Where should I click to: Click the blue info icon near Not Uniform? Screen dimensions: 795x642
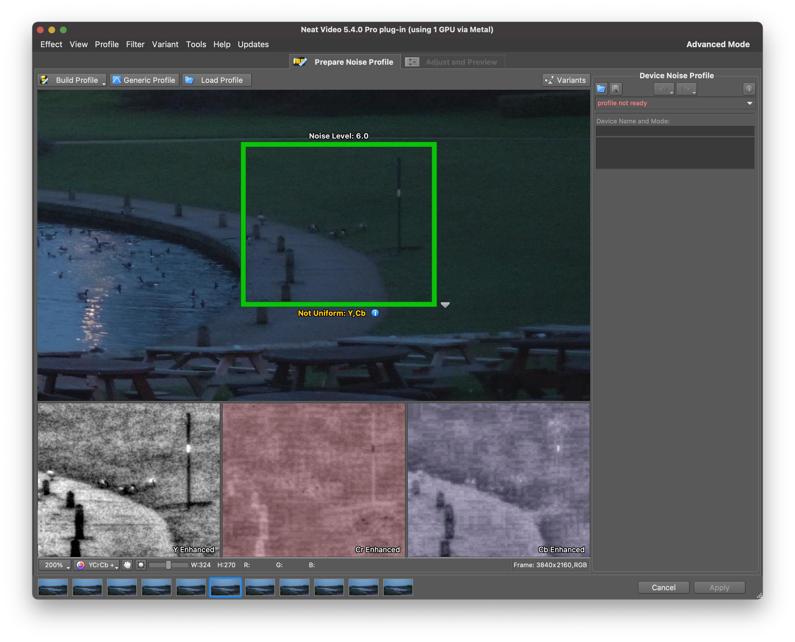375,313
